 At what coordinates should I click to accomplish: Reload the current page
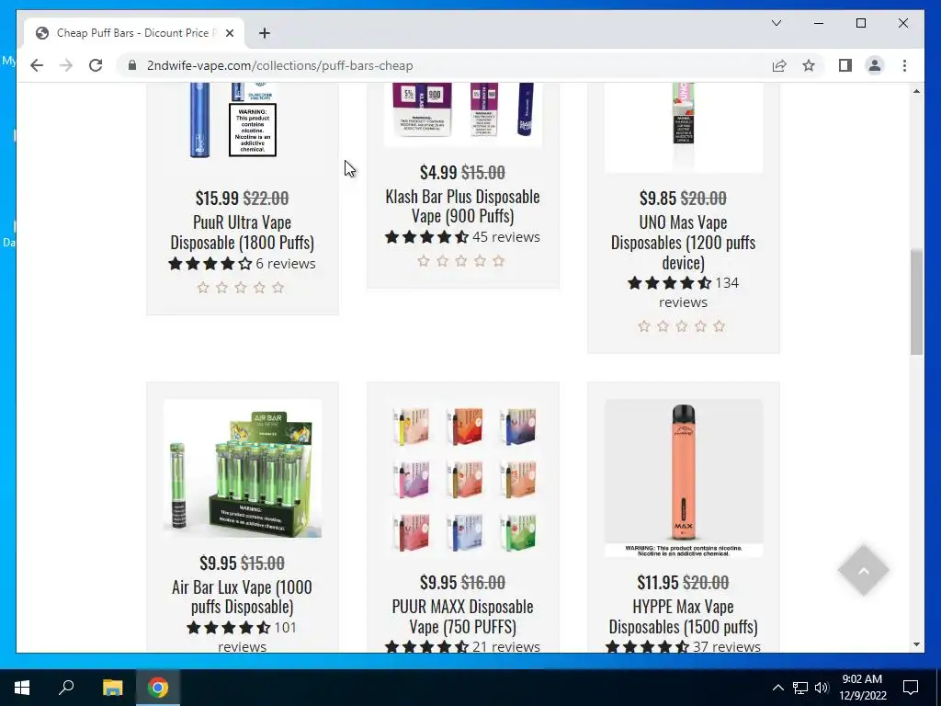pyautogui.click(x=96, y=65)
